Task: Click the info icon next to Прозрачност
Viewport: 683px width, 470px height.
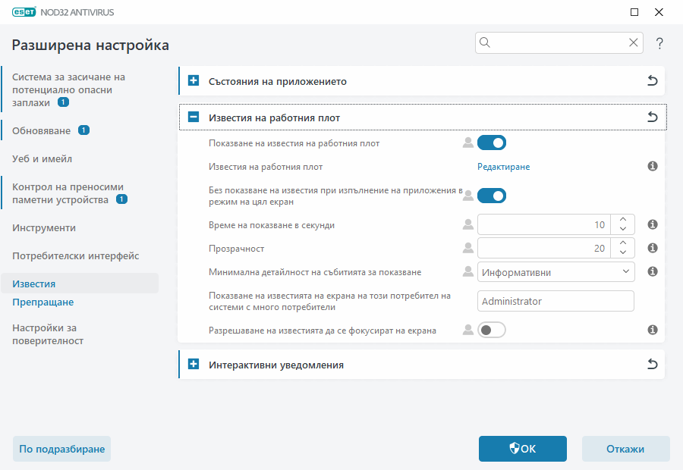Action: coord(652,248)
